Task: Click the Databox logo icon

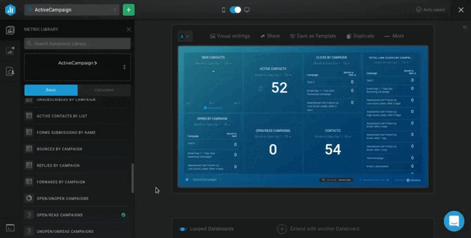Action: [10, 10]
